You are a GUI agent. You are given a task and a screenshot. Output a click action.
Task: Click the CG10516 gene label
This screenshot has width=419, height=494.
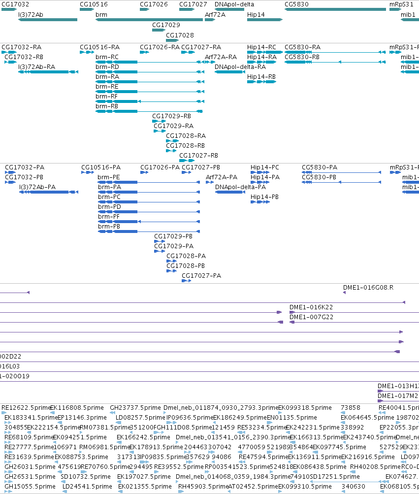tap(94, 4)
